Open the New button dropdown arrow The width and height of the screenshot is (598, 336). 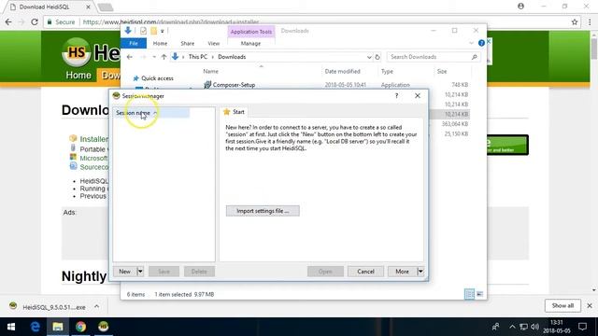click(140, 272)
